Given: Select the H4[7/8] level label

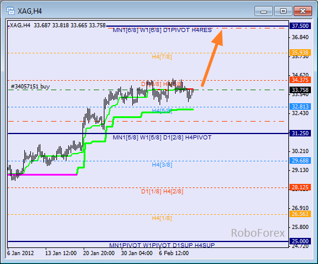Looking at the screenshot, I should pyautogui.click(x=161, y=57).
